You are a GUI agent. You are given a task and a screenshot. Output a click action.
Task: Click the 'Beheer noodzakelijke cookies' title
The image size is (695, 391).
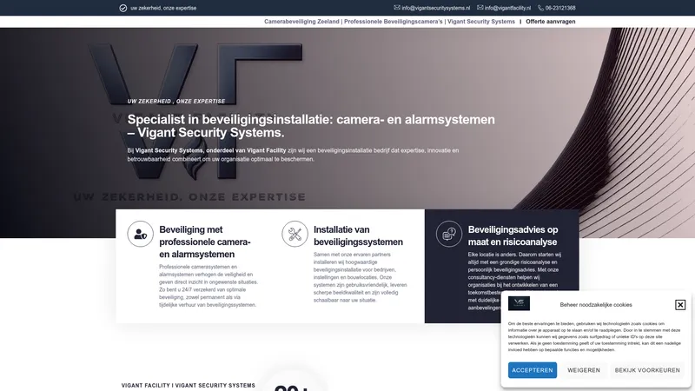(x=596, y=305)
